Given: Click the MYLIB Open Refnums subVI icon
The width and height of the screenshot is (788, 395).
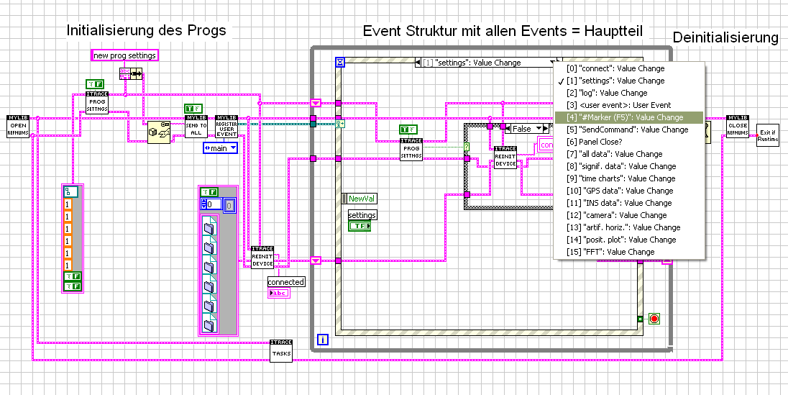Looking at the screenshot, I should pos(19,126).
